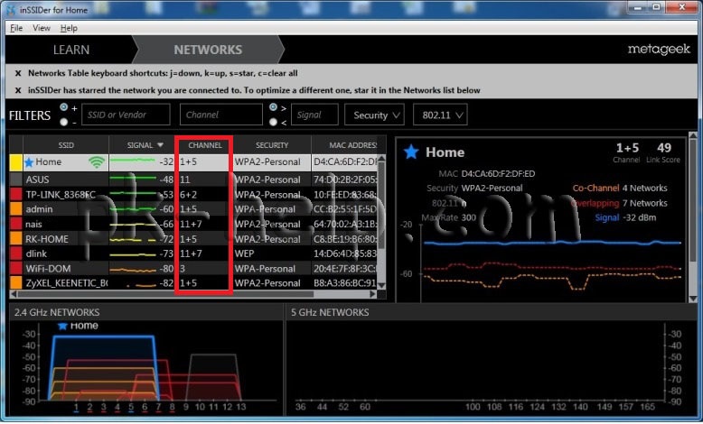
Task: Click the Signal filter field
Action: pyautogui.click(x=314, y=115)
